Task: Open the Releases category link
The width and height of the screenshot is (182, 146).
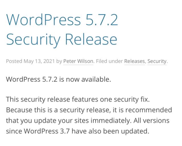Action: point(135,61)
